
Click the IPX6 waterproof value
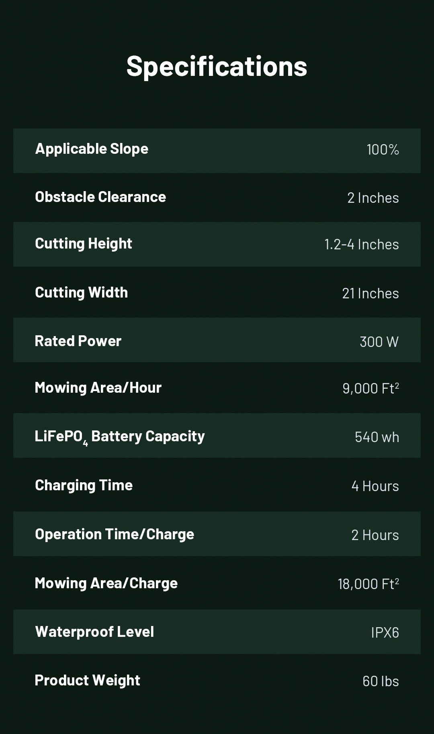[385, 633]
